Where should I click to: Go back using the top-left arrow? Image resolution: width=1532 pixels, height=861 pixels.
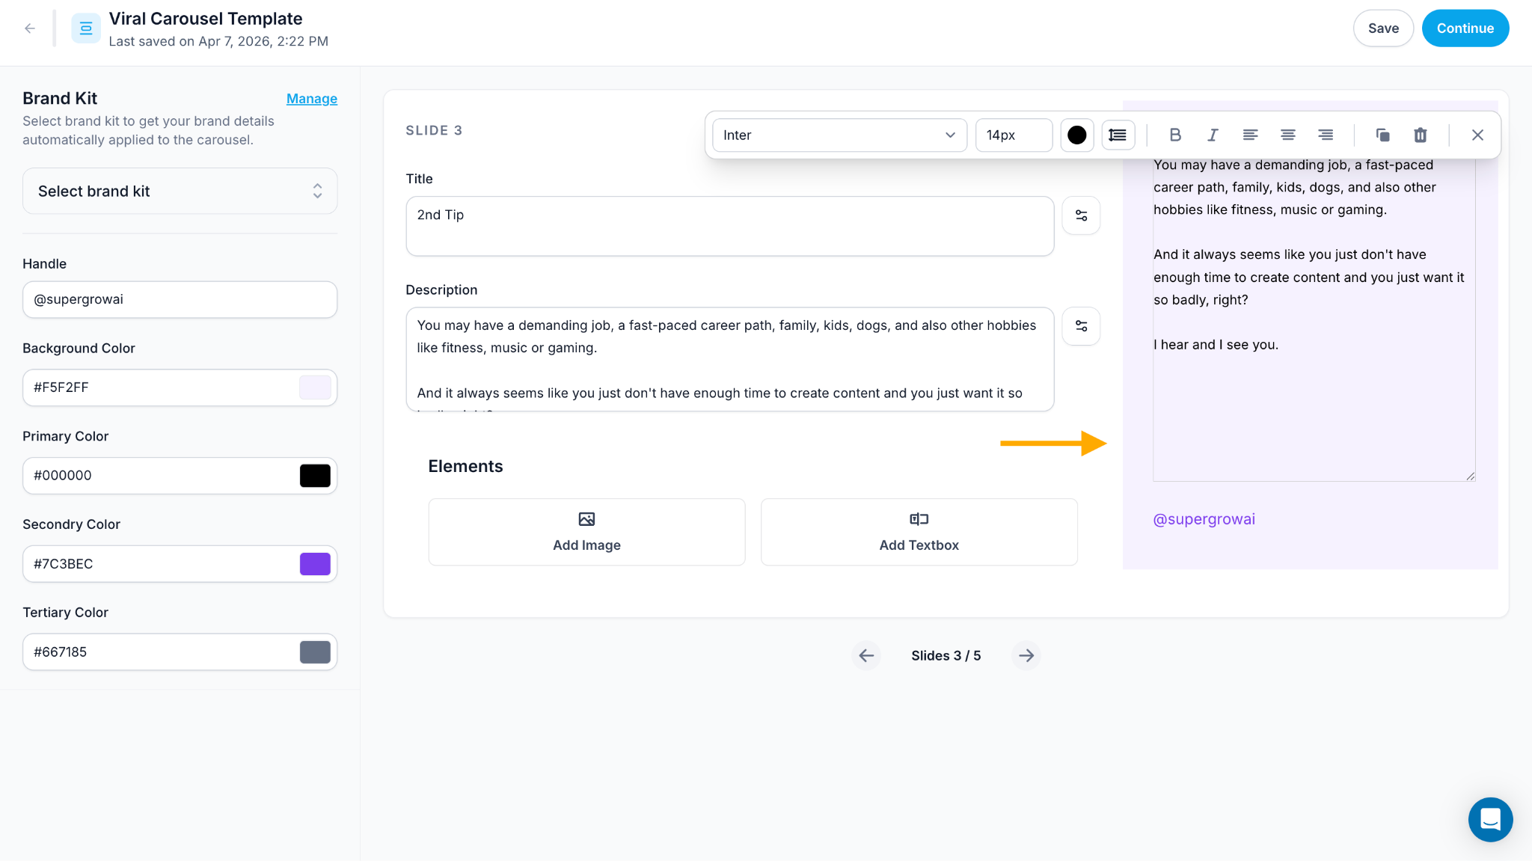click(x=30, y=28)
